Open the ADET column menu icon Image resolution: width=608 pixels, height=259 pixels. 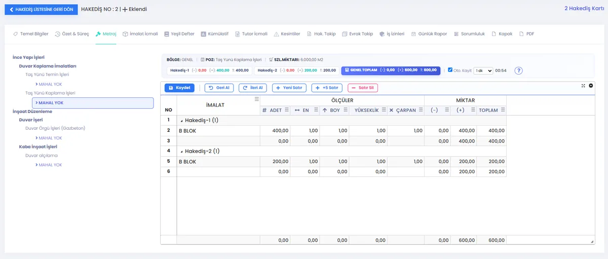(x=287, y=110)
